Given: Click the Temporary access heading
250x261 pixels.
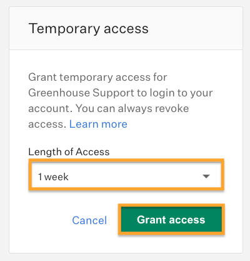Looking at the screenshot, I should (89, 29).
